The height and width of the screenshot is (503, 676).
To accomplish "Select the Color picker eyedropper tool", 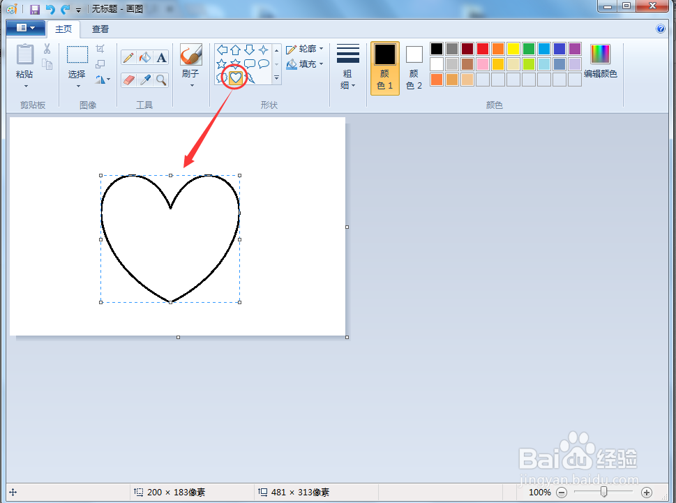I will (x=145, y=80).
